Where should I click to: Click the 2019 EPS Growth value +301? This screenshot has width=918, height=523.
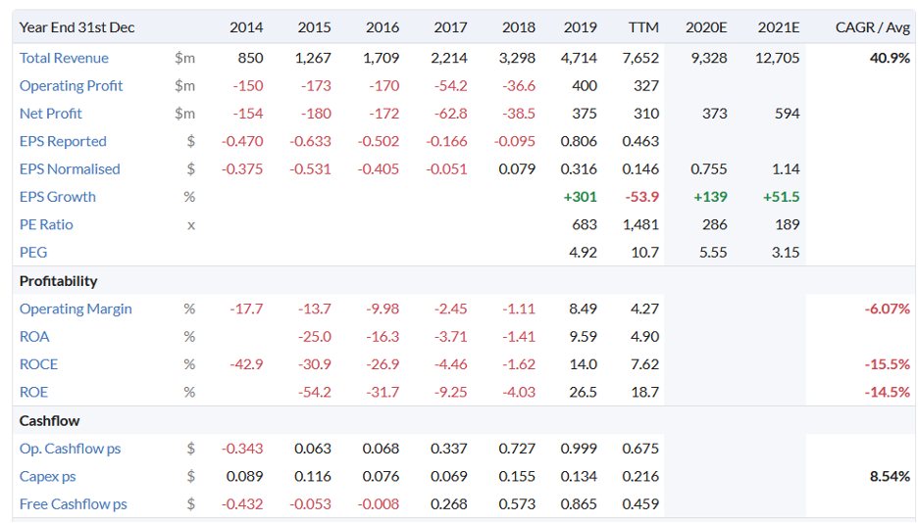[x=581, y=197]
